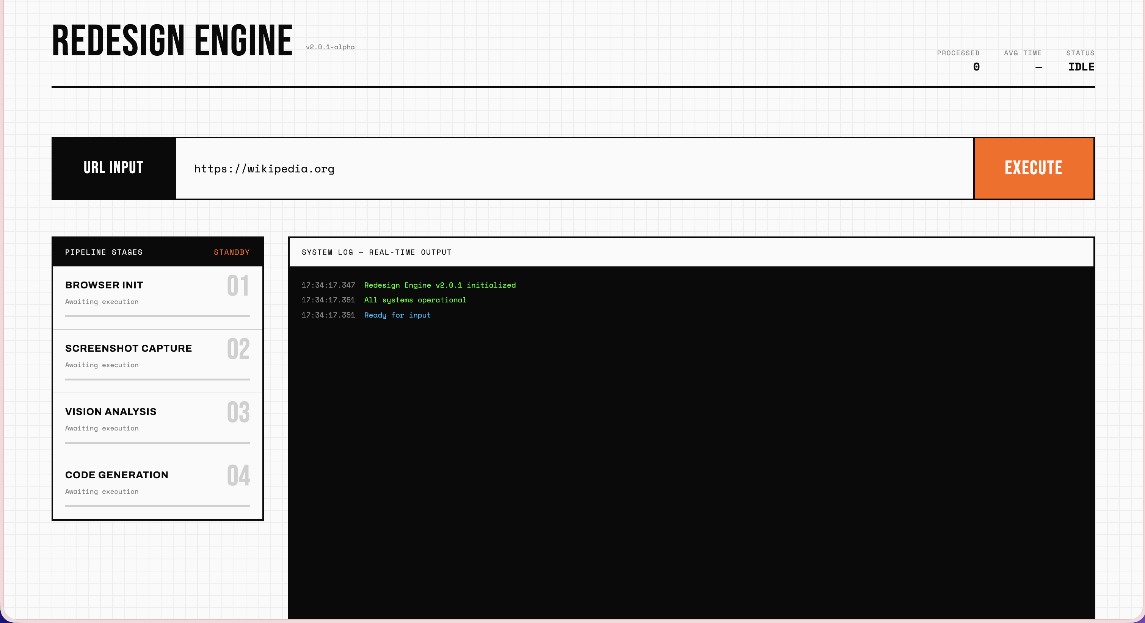This screenshot has width=1145, height=623.
Task: Click the 02 stage number
Action: (x=238, y=349)
